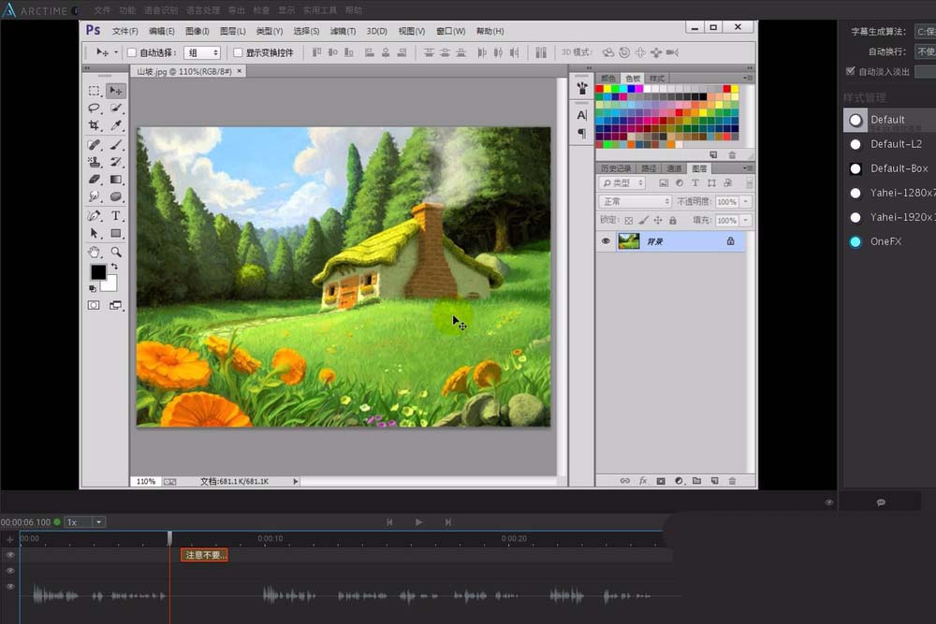Switch to the 历史记录 tab
This screenshot has width=936, height=624.
(x=616, y=168)
